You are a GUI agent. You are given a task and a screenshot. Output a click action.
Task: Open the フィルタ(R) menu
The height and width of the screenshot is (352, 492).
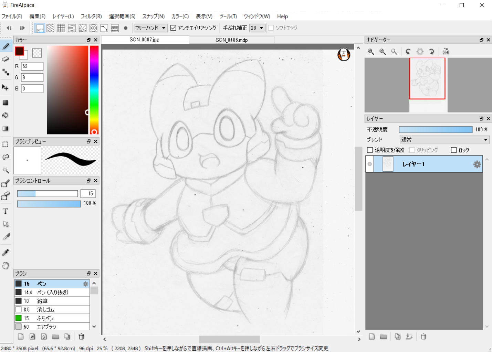(91, 16)
